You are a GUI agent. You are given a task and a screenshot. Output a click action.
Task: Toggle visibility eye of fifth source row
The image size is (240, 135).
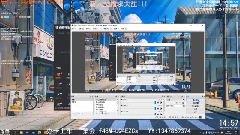[97, 109]
